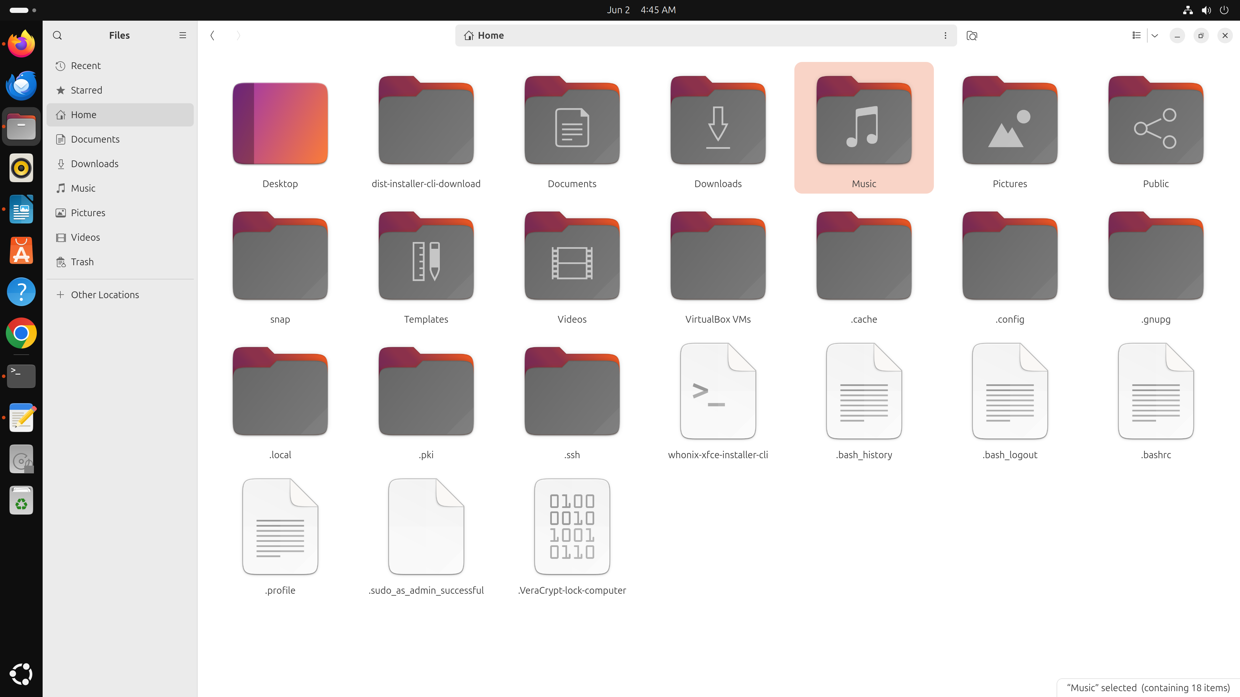Go back with the back arrow
This screenshot has width=1240, height=697.
212,35
